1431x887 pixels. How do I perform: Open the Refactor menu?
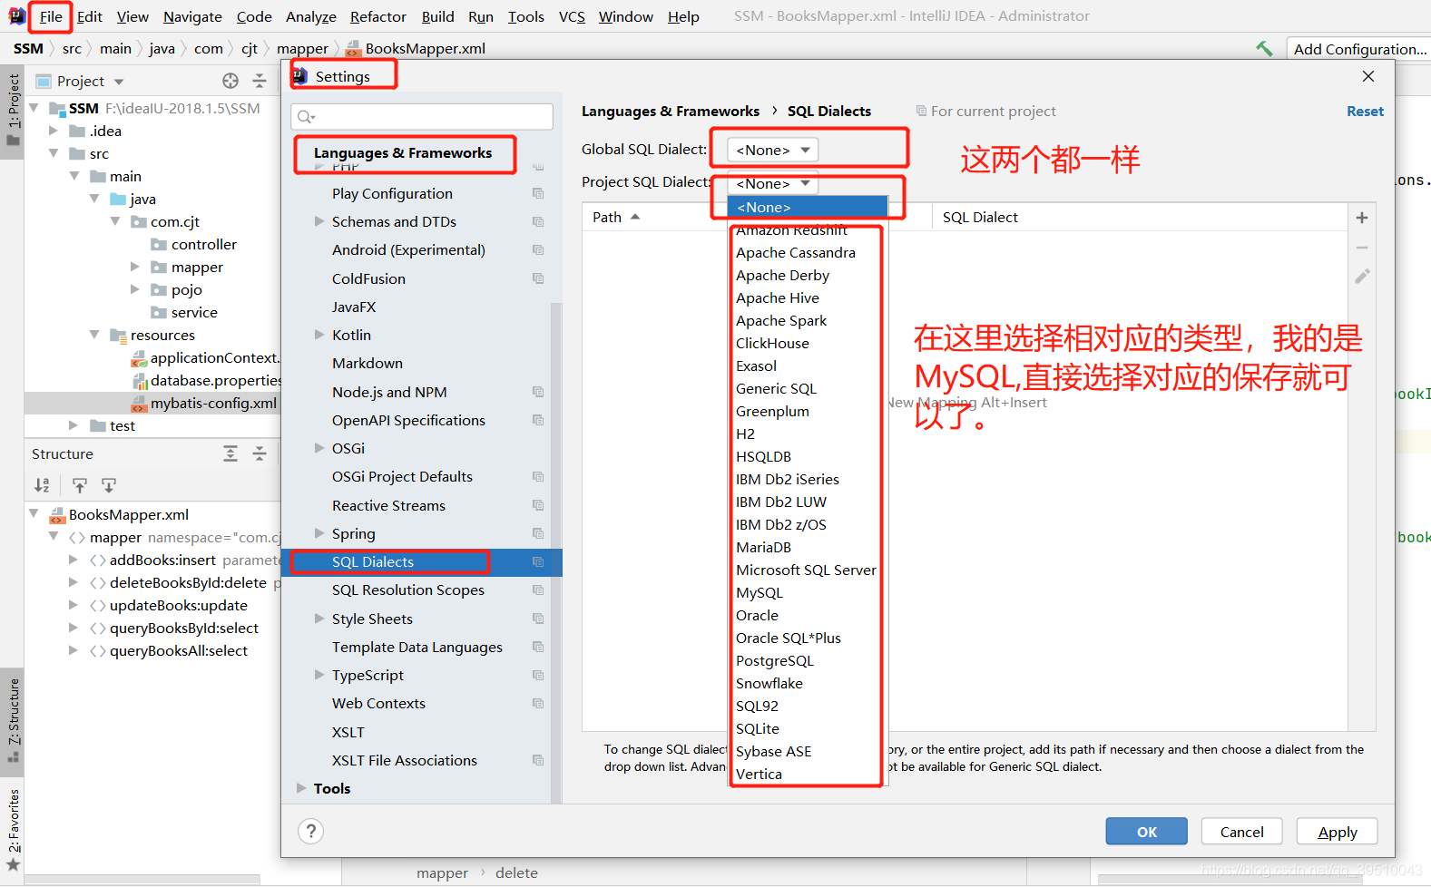coord(378,16)
